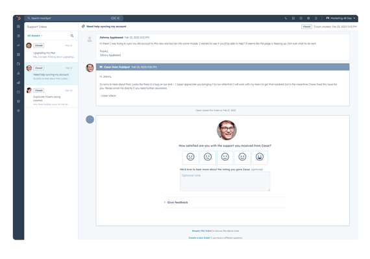Click the ticket icon beside conversation title

point(83,27)
